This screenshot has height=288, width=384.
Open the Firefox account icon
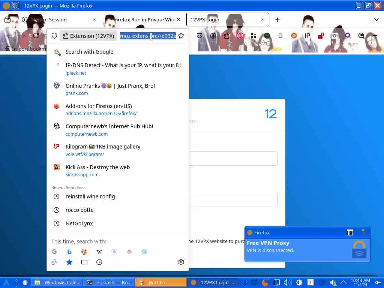pos(213,36)
